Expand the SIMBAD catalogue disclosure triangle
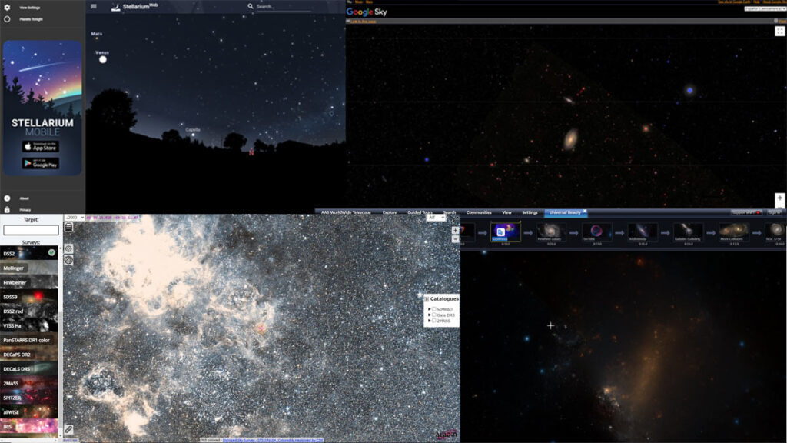 (429, 308)
